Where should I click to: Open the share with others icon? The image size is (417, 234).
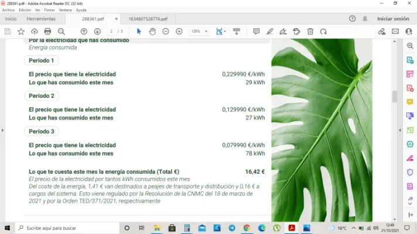[409, 32]
